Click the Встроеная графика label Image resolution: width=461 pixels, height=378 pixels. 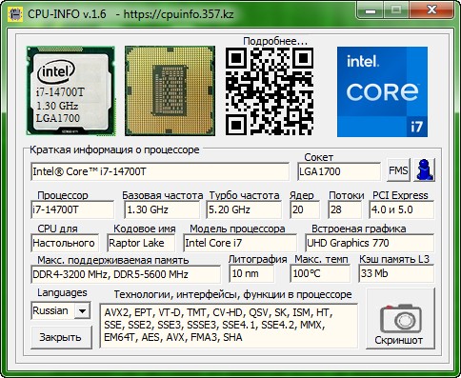click(358, 229)
